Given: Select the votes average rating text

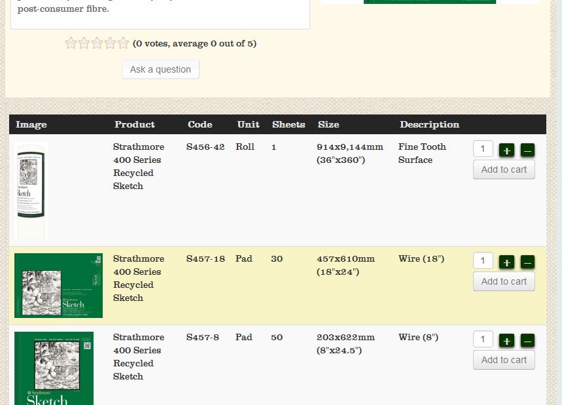Looking at the screenshot, I should [x=194, y=43].
